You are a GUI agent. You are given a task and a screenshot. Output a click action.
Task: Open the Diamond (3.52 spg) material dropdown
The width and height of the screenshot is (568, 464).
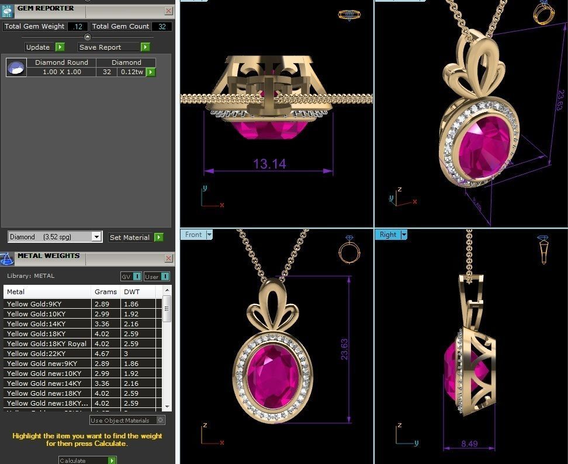coord(96,237)
